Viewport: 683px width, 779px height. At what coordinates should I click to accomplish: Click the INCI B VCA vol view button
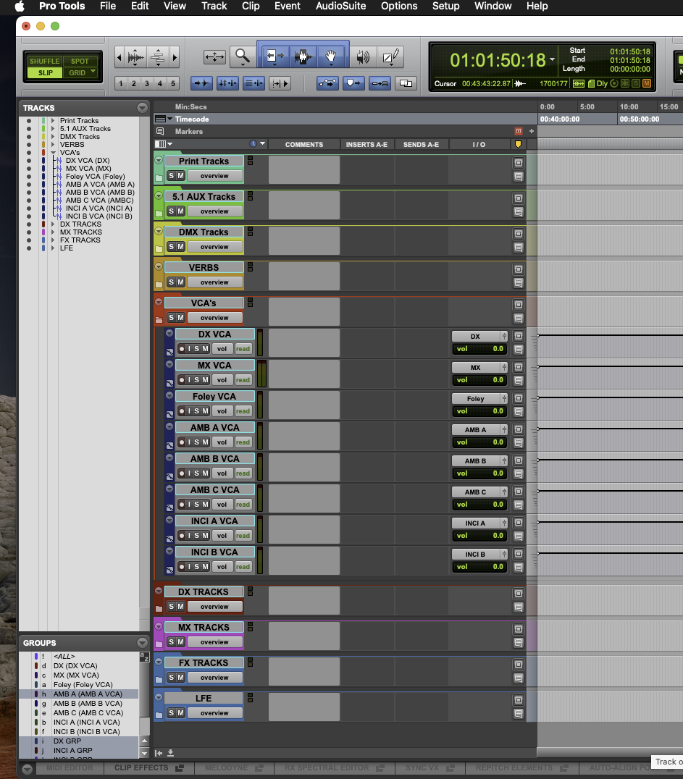(x=222, y=567)
